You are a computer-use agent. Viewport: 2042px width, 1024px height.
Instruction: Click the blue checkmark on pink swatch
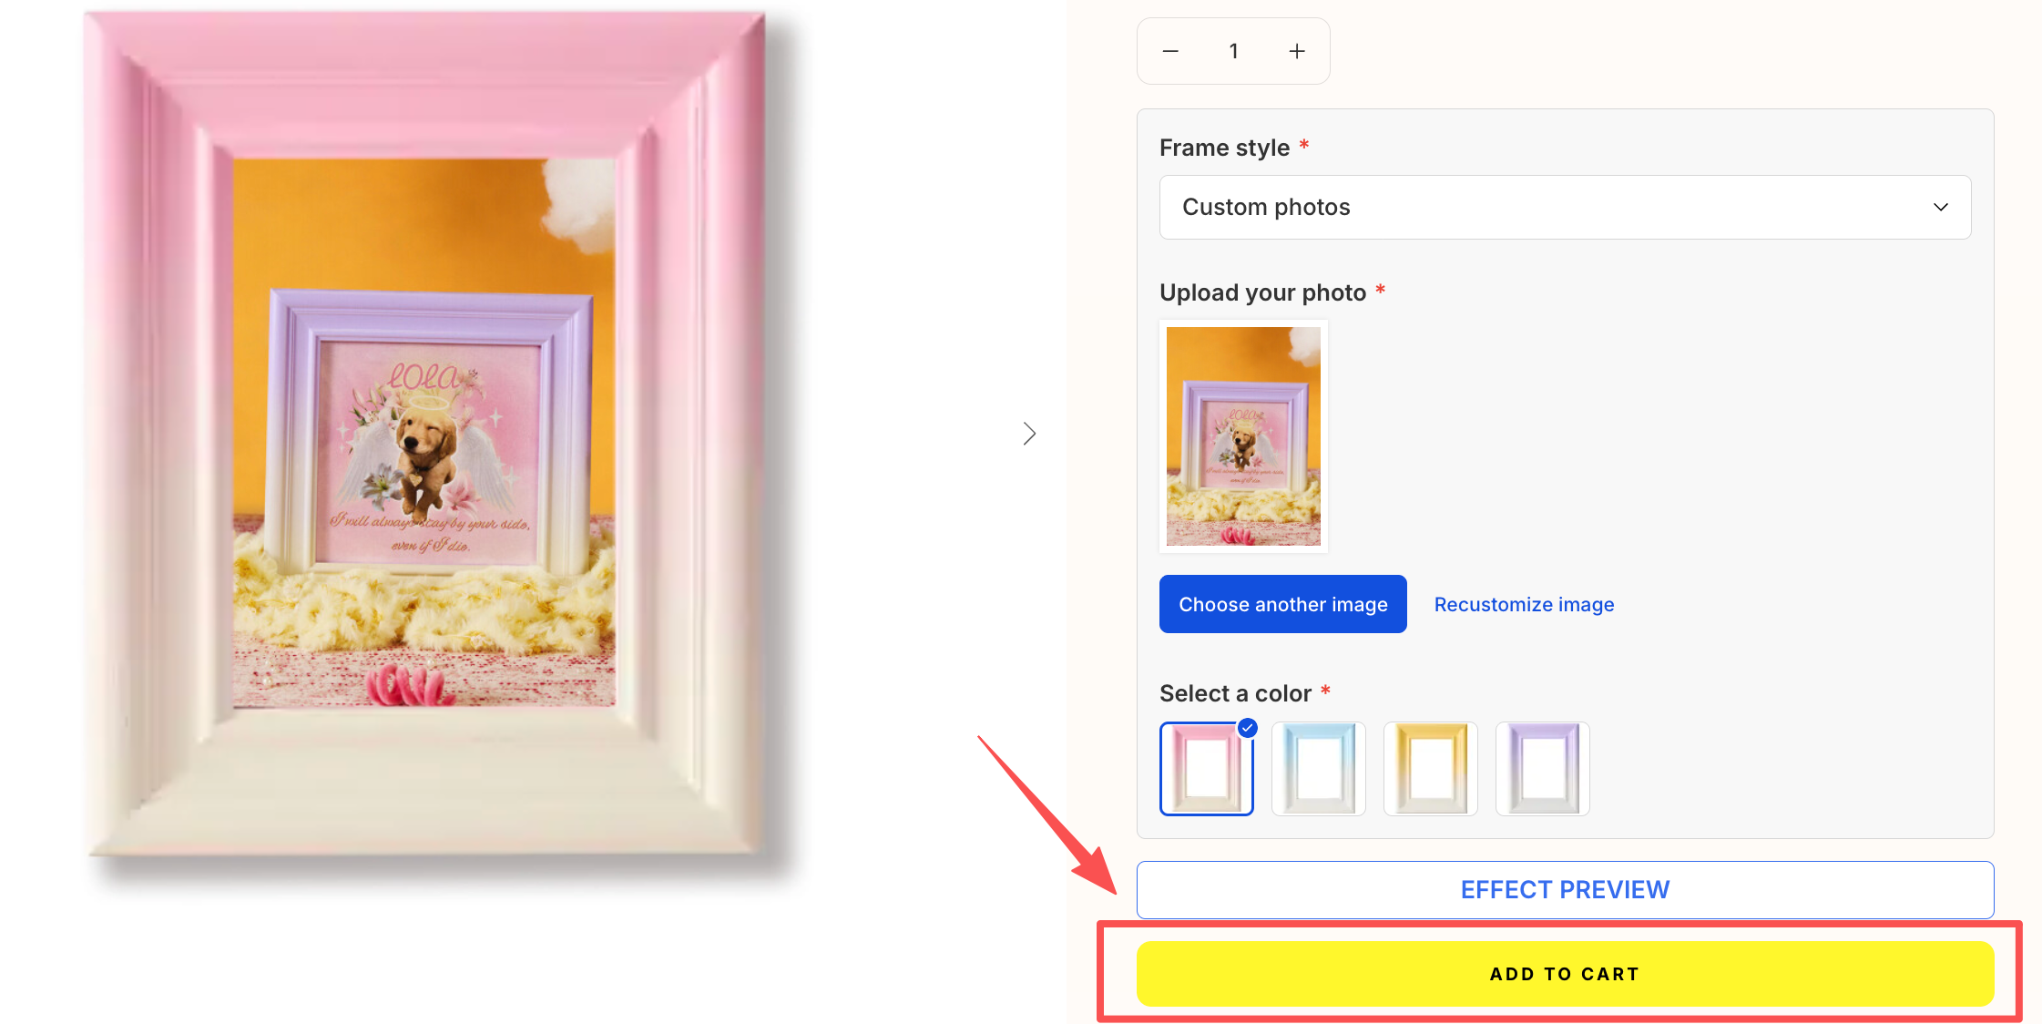pyautogui.click(x=1248, y=728)
